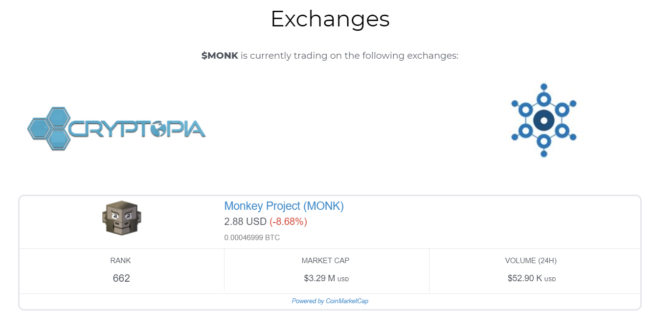Screen dimensions: 653x313
Task: Click the dark center circle of network logo
Action: (x=543, y=120)
